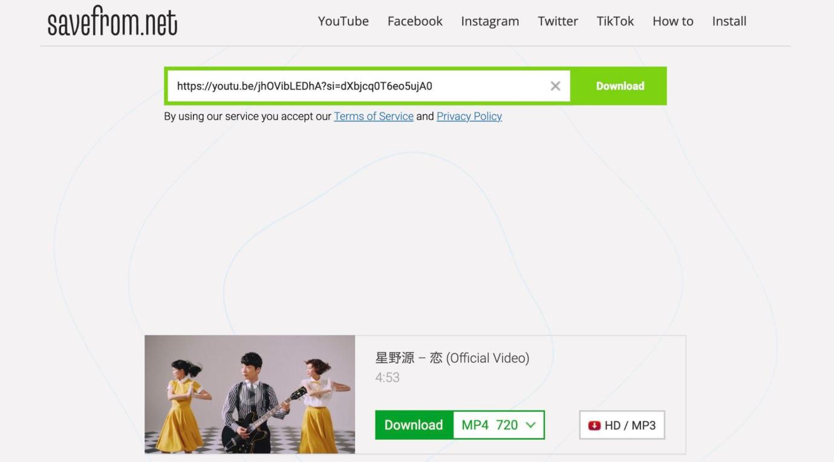Screen dimensions: 834x462
Task: Clear the URL field with the X icon
Action: [555, 86]
